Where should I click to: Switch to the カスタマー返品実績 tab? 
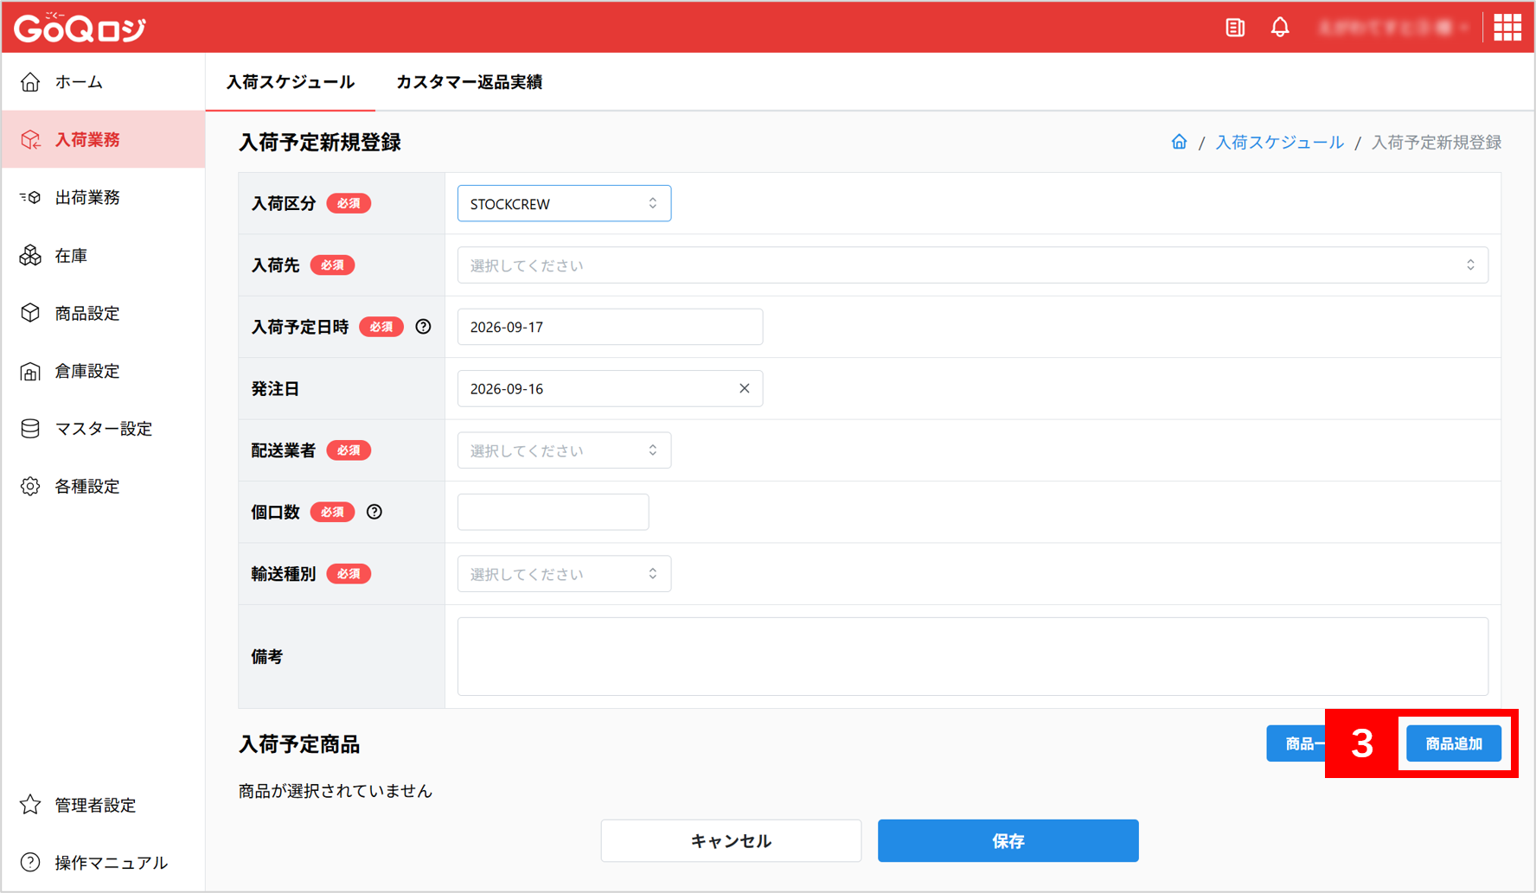tap(469, 82)
